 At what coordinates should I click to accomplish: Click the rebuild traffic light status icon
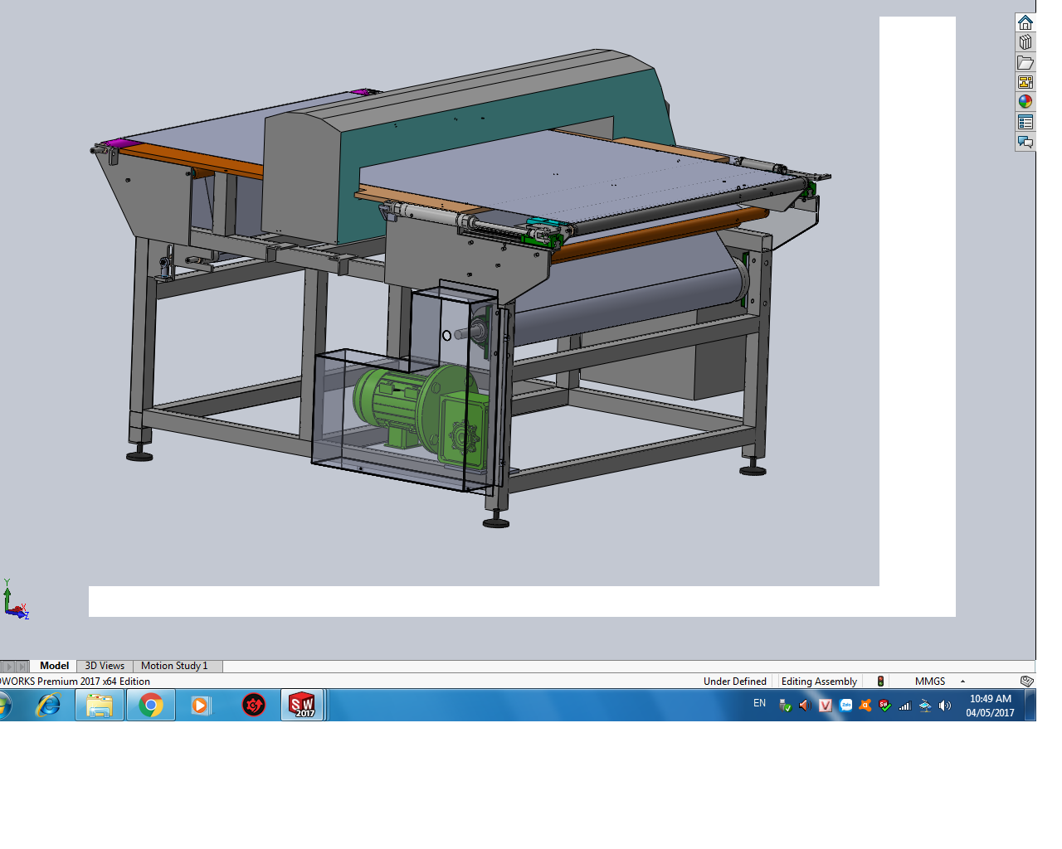click(x=880, y=682)
